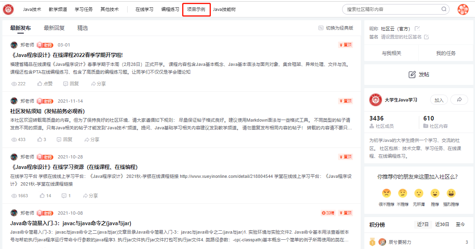This screenshot has height=249, width=475.
Task: Switch to classic layout via 切换为经典版
Action: [x=336, y=28]
